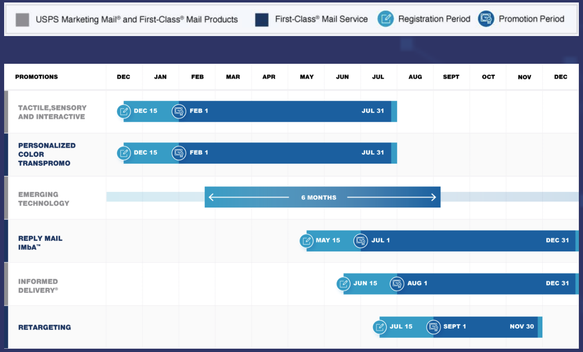Select the MAR month header
This screenshot has width=583, height=352.
[x=233, y=77]
